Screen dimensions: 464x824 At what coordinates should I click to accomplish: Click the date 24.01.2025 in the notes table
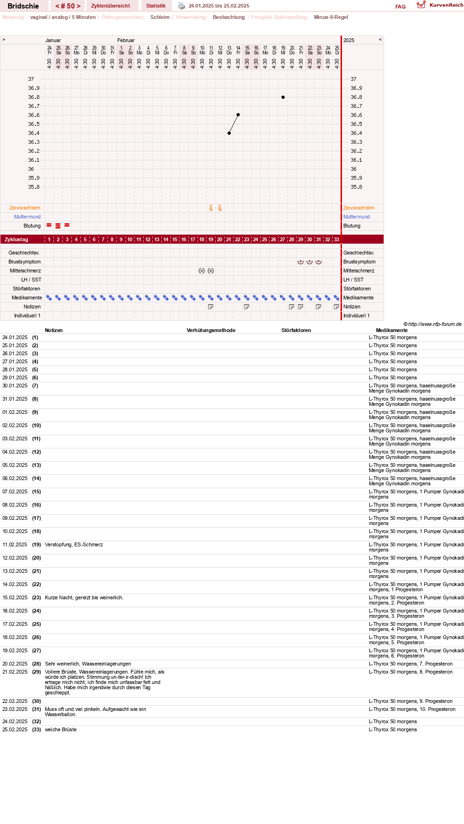[15, 337]
